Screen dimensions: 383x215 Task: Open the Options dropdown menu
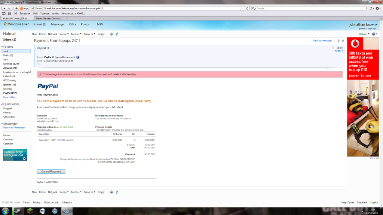[364, 34]
